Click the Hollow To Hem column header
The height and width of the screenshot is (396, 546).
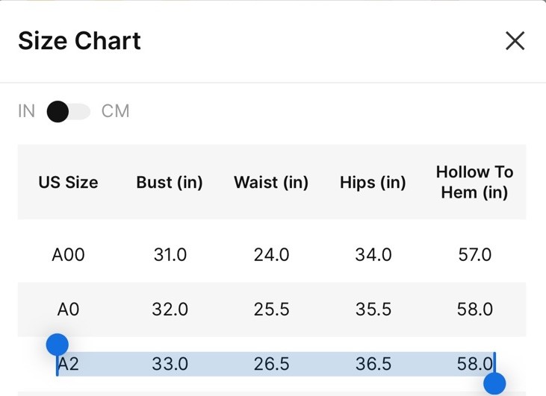point(474,182)
